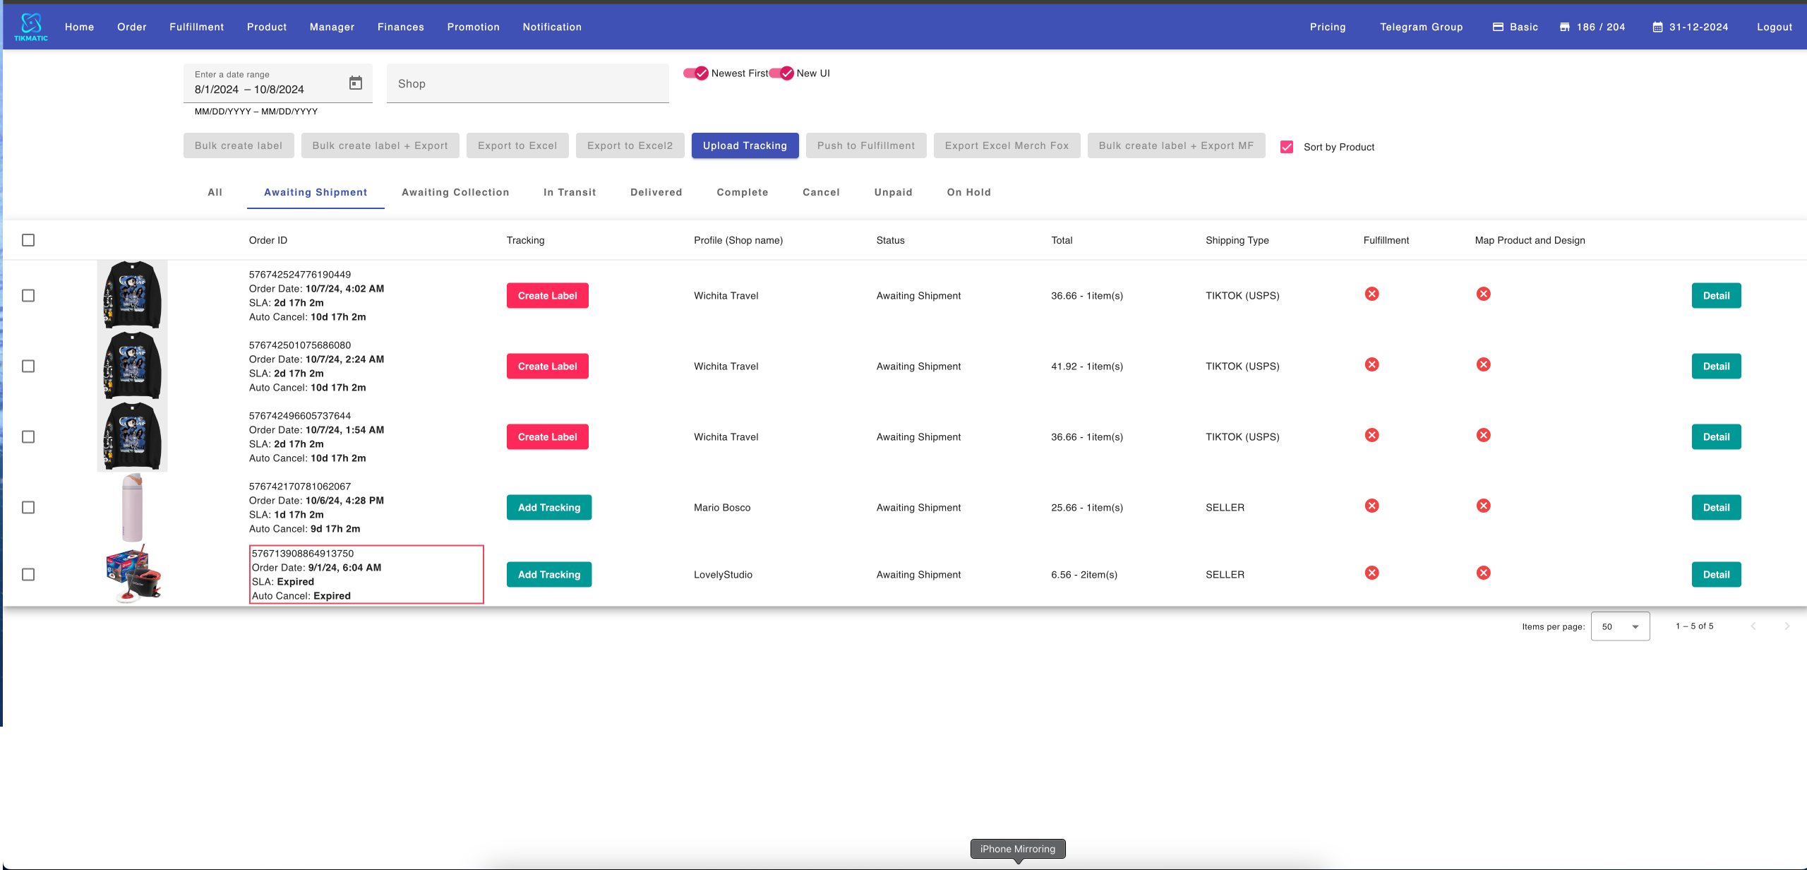Toggle the Newest First switch
Viewport: 1807px width, 870px height.
coord(696,73)
